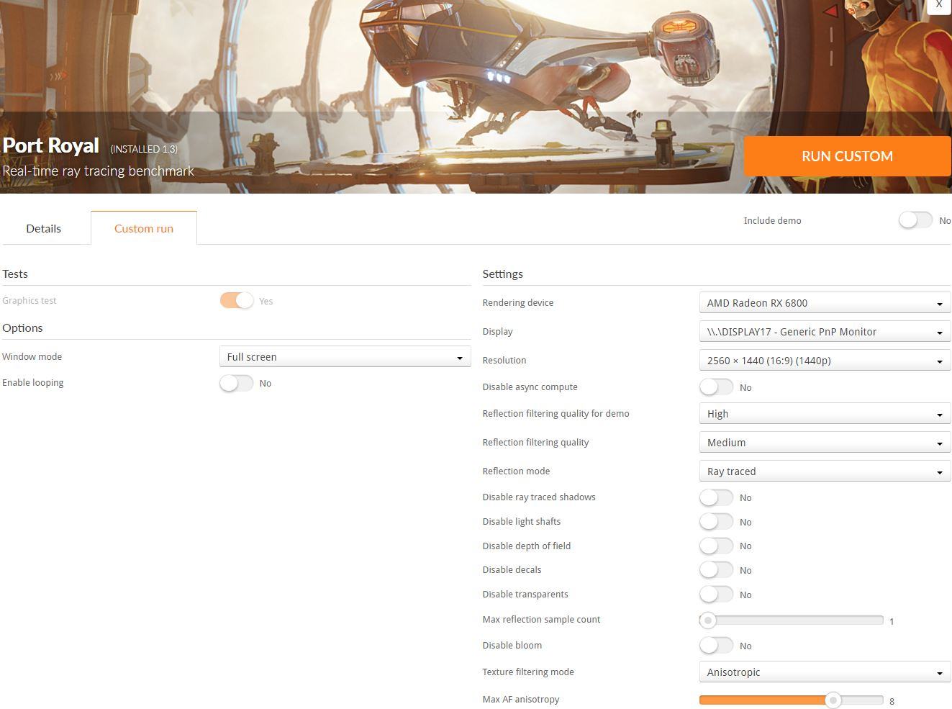Open the Rendering device dropdown
This screenshot has width=952, height=709.
pyautogui.click(x=825, y=303)
